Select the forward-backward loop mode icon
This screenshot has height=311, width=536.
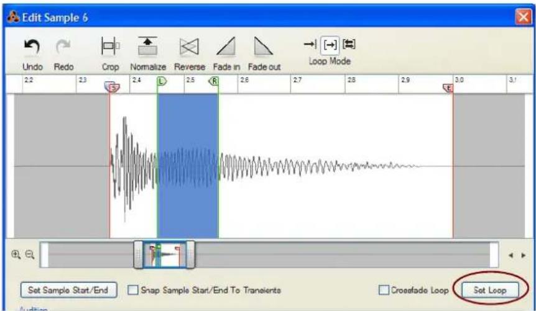click(x=349, y=43)
